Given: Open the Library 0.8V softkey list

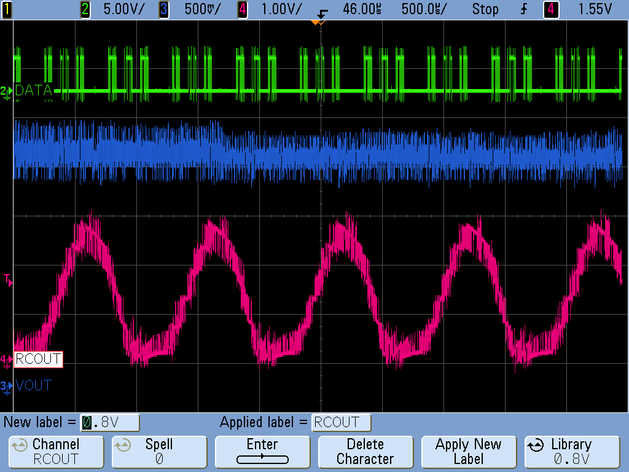Looking at the screenshot, I should (571, 452).
